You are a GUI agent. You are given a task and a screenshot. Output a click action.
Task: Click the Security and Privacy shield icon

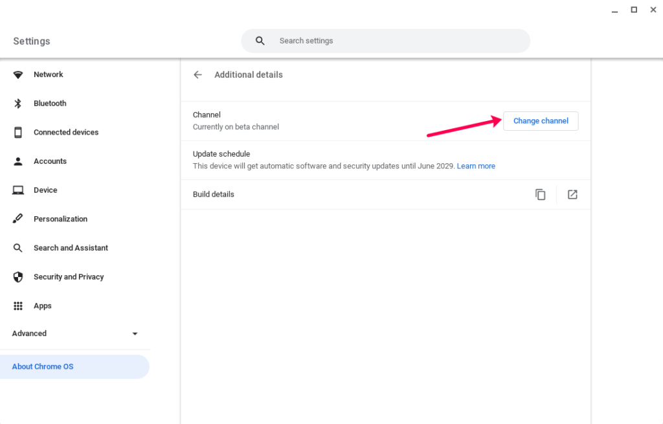17,277
